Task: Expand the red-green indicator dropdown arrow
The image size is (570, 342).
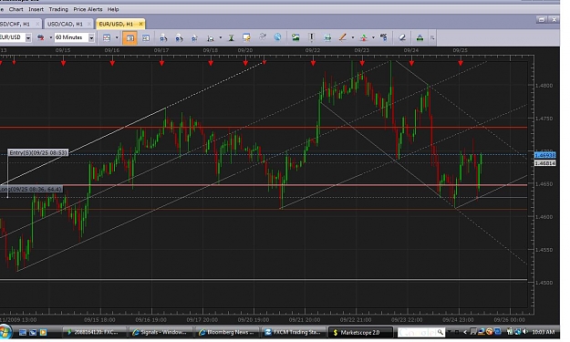Action: pyautogui.click(x=373, y=37)
